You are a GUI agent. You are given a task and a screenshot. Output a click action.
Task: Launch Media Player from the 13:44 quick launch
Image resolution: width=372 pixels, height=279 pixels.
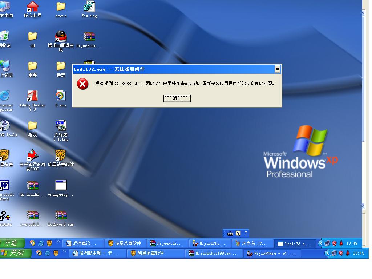[x=39, y=253]
